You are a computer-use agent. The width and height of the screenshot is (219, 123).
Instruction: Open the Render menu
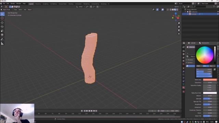pyautogui.click(x=13, y=4)
